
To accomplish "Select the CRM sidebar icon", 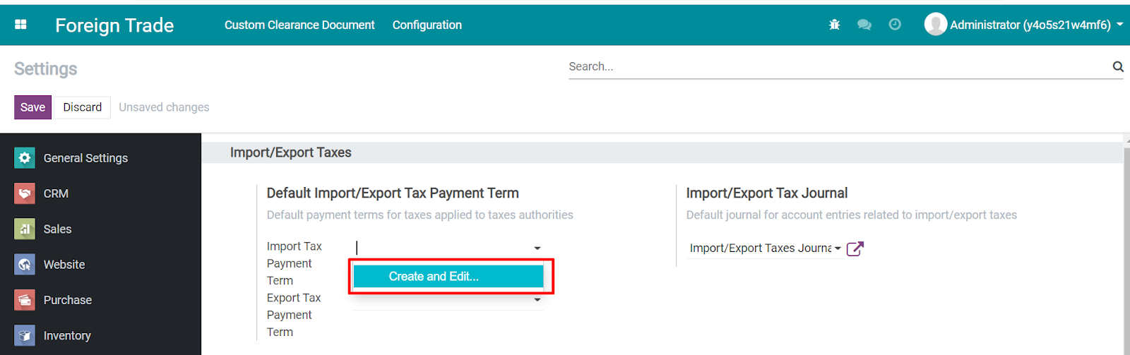I will pos(25,193).
